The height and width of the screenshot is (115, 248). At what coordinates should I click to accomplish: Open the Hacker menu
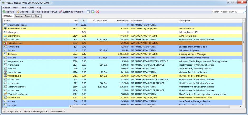(6, 8)
